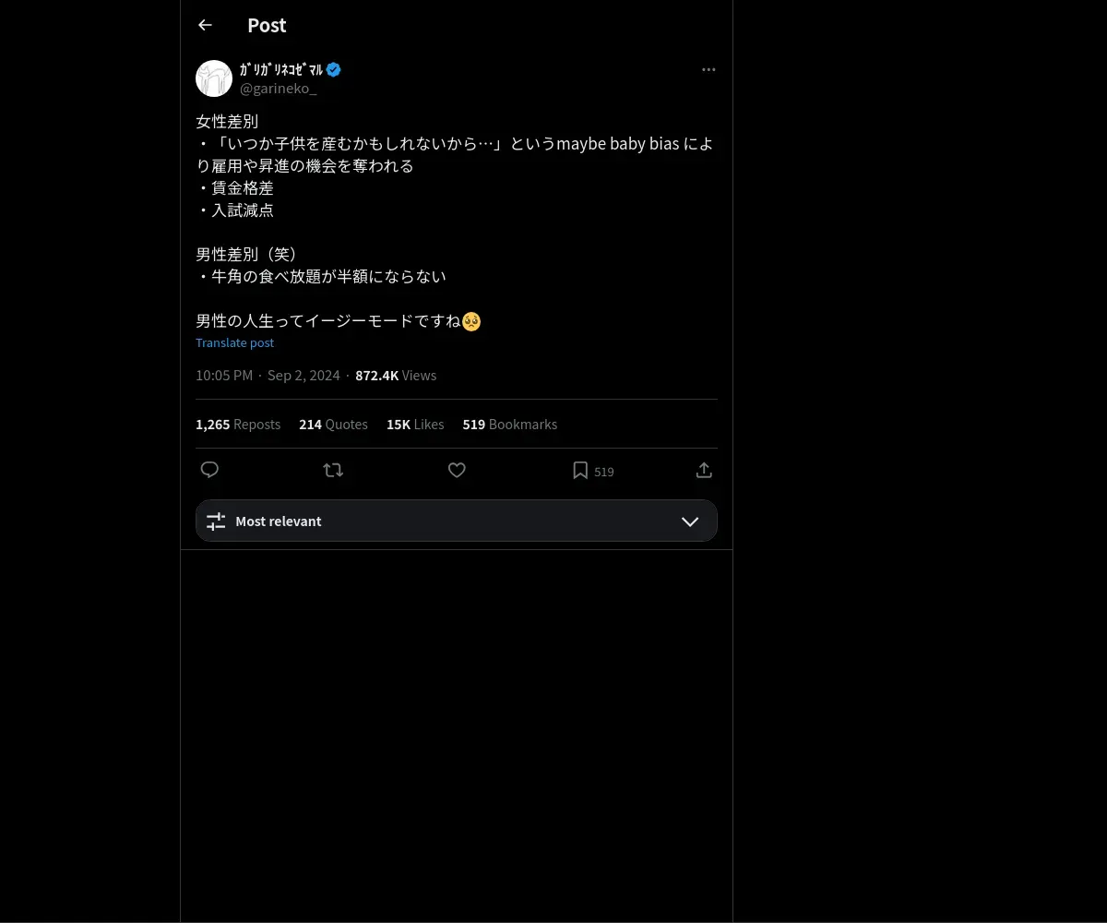Viewport: 1107px width, 923px height.
Task: Click the repost arrows icon
Action: 333,470
